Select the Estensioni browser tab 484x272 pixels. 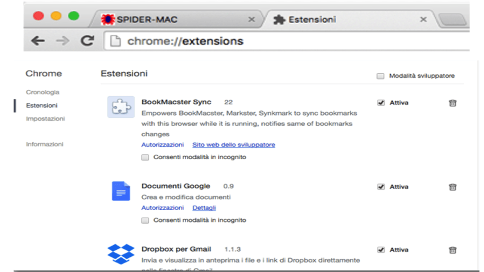point(350,19)
